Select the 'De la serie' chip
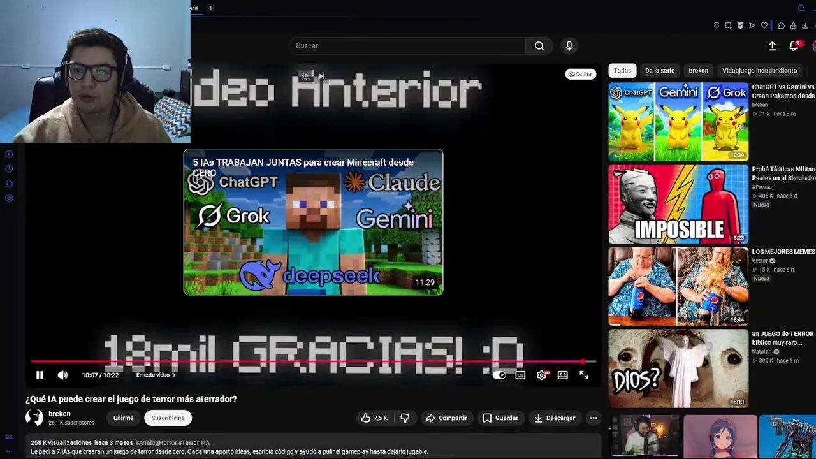816x459 pixels. [x=659, y=71]
